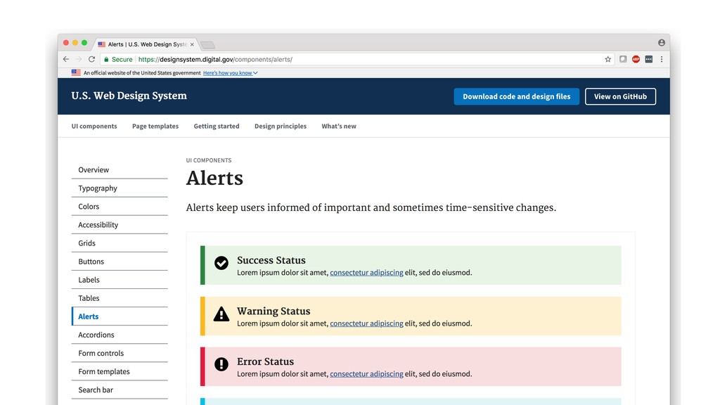Open a new tab with the tab button

[207, 45]
